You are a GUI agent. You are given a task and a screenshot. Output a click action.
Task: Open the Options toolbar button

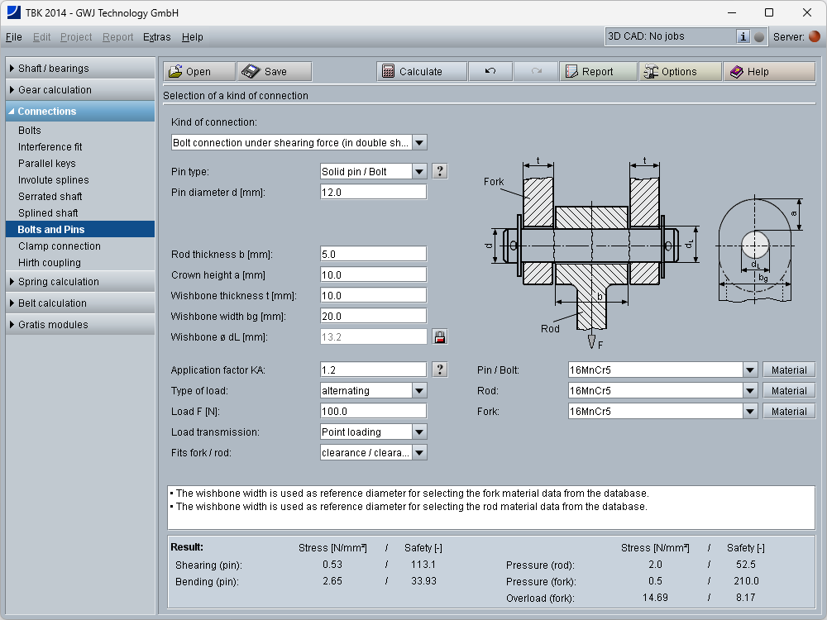pyautogui.click(x=680, y=72)
